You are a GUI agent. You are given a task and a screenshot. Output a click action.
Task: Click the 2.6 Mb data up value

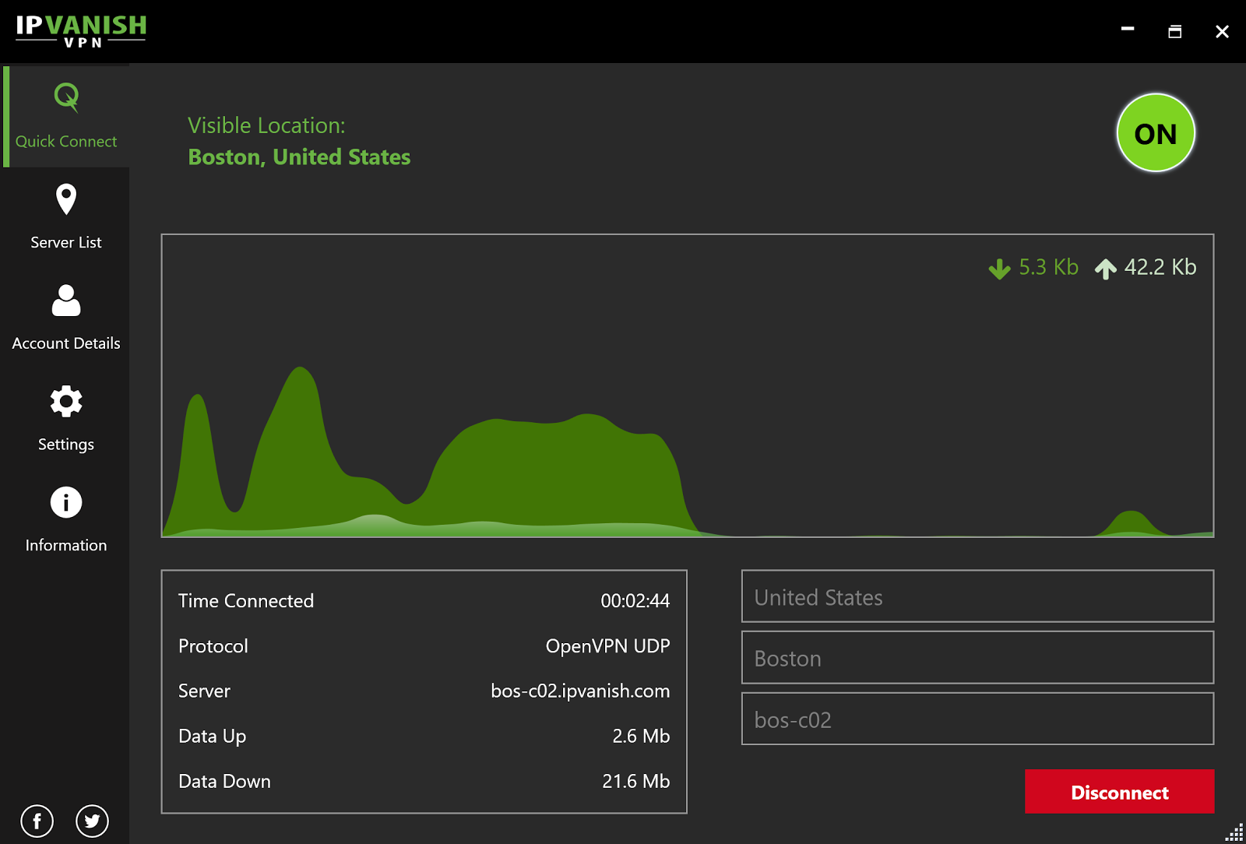[x=641, y=736]
